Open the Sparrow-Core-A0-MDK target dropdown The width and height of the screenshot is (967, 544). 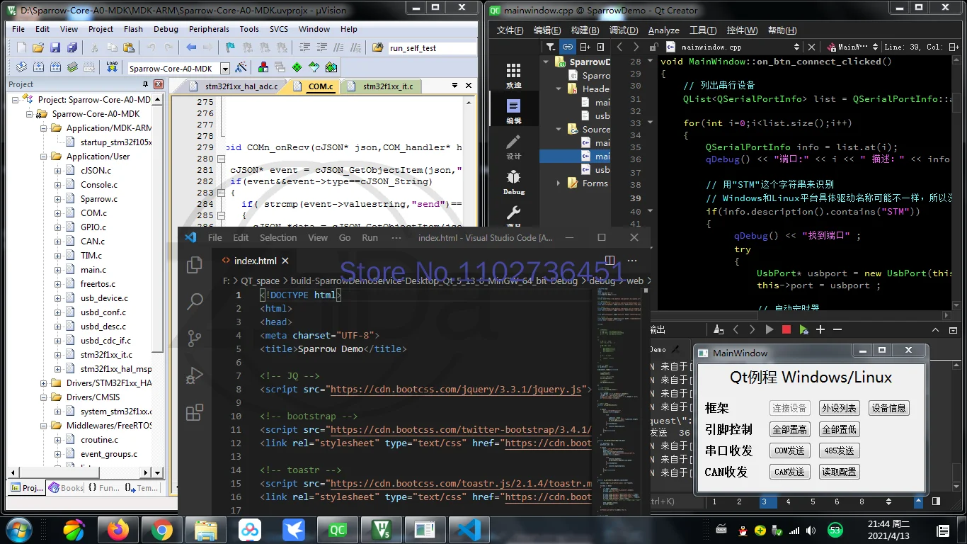pyautogui.click(x=225, y=69)
